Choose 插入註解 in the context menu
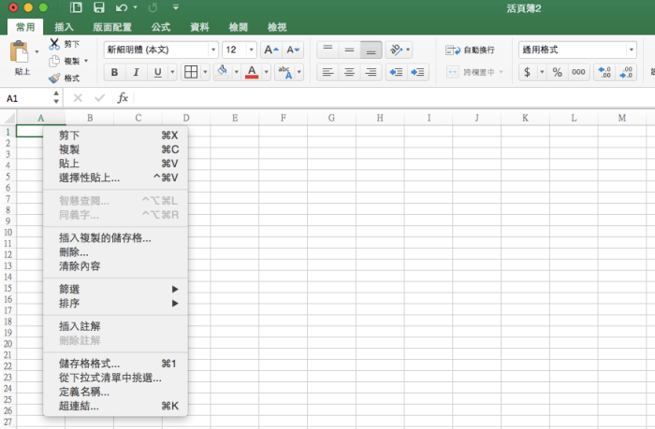The image size is (655, 429). tap(115, 326)
